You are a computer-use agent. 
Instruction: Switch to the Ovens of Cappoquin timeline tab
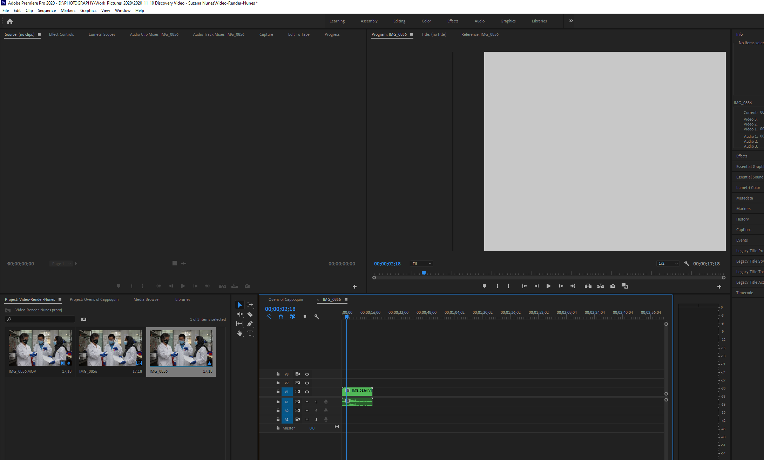[285, 299]
